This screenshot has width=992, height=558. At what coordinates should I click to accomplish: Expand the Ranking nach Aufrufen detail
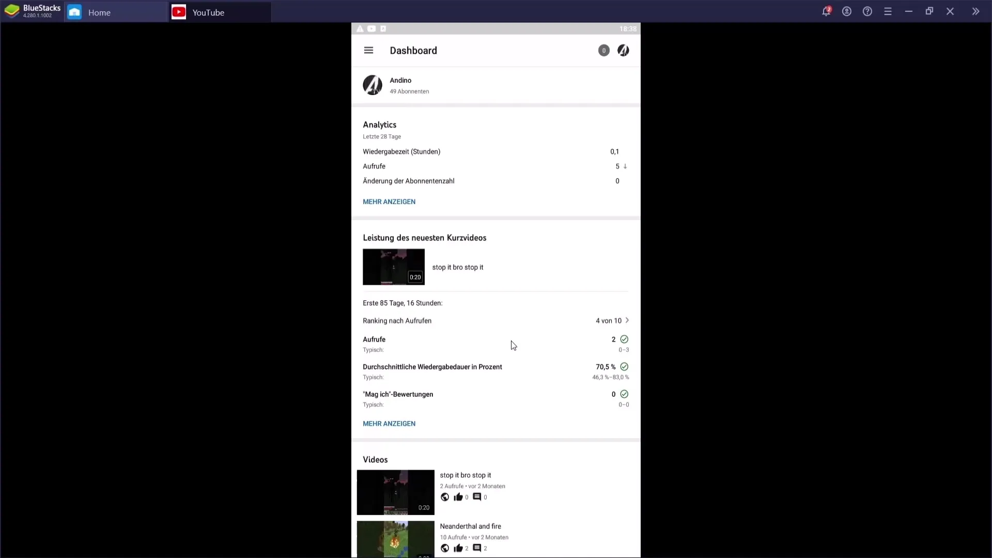[x=627, y=320]
